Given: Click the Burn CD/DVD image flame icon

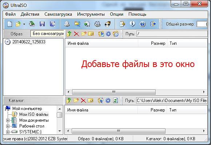Looking at the screenshot, I should coord(108,24).
